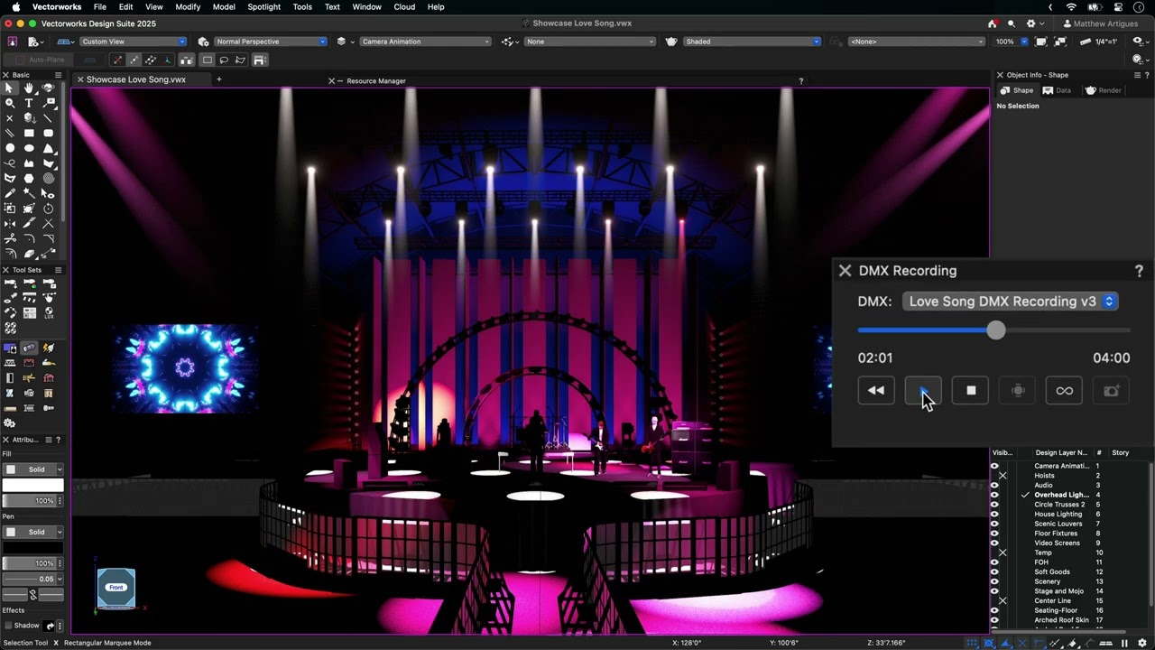The width and height of the screenshot is (1155, 650).
Task: Switch to the Render tab
Action: coord(1104,90)
